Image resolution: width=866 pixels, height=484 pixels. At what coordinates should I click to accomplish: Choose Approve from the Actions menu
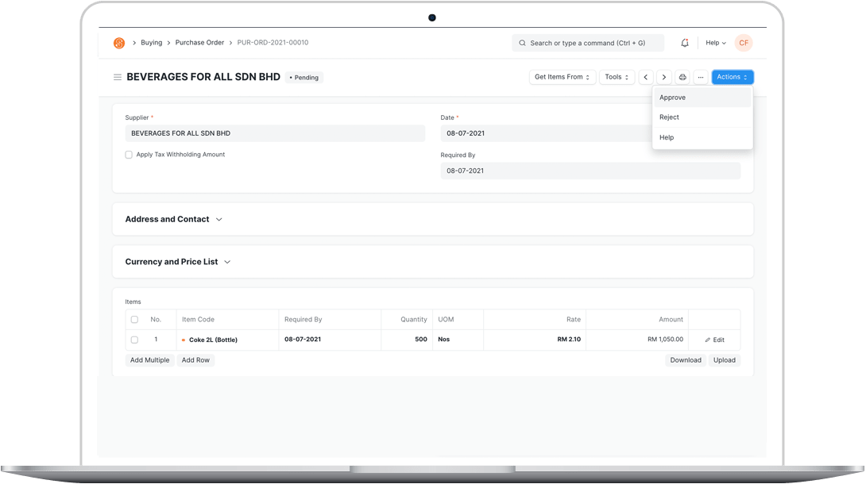coord(672,98)
